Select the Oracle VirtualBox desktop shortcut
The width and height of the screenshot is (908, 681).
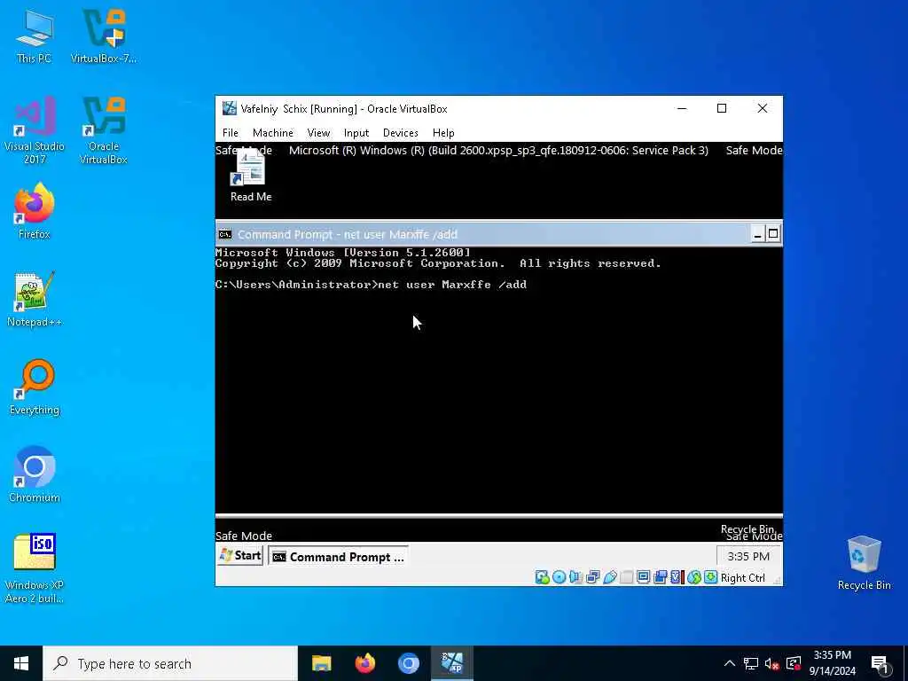(104, 129)
